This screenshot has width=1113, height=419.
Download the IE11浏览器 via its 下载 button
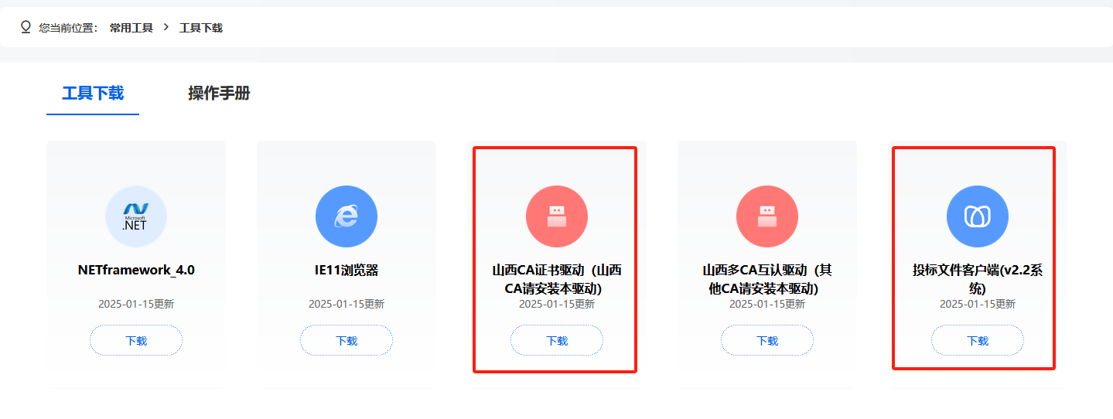347,340
